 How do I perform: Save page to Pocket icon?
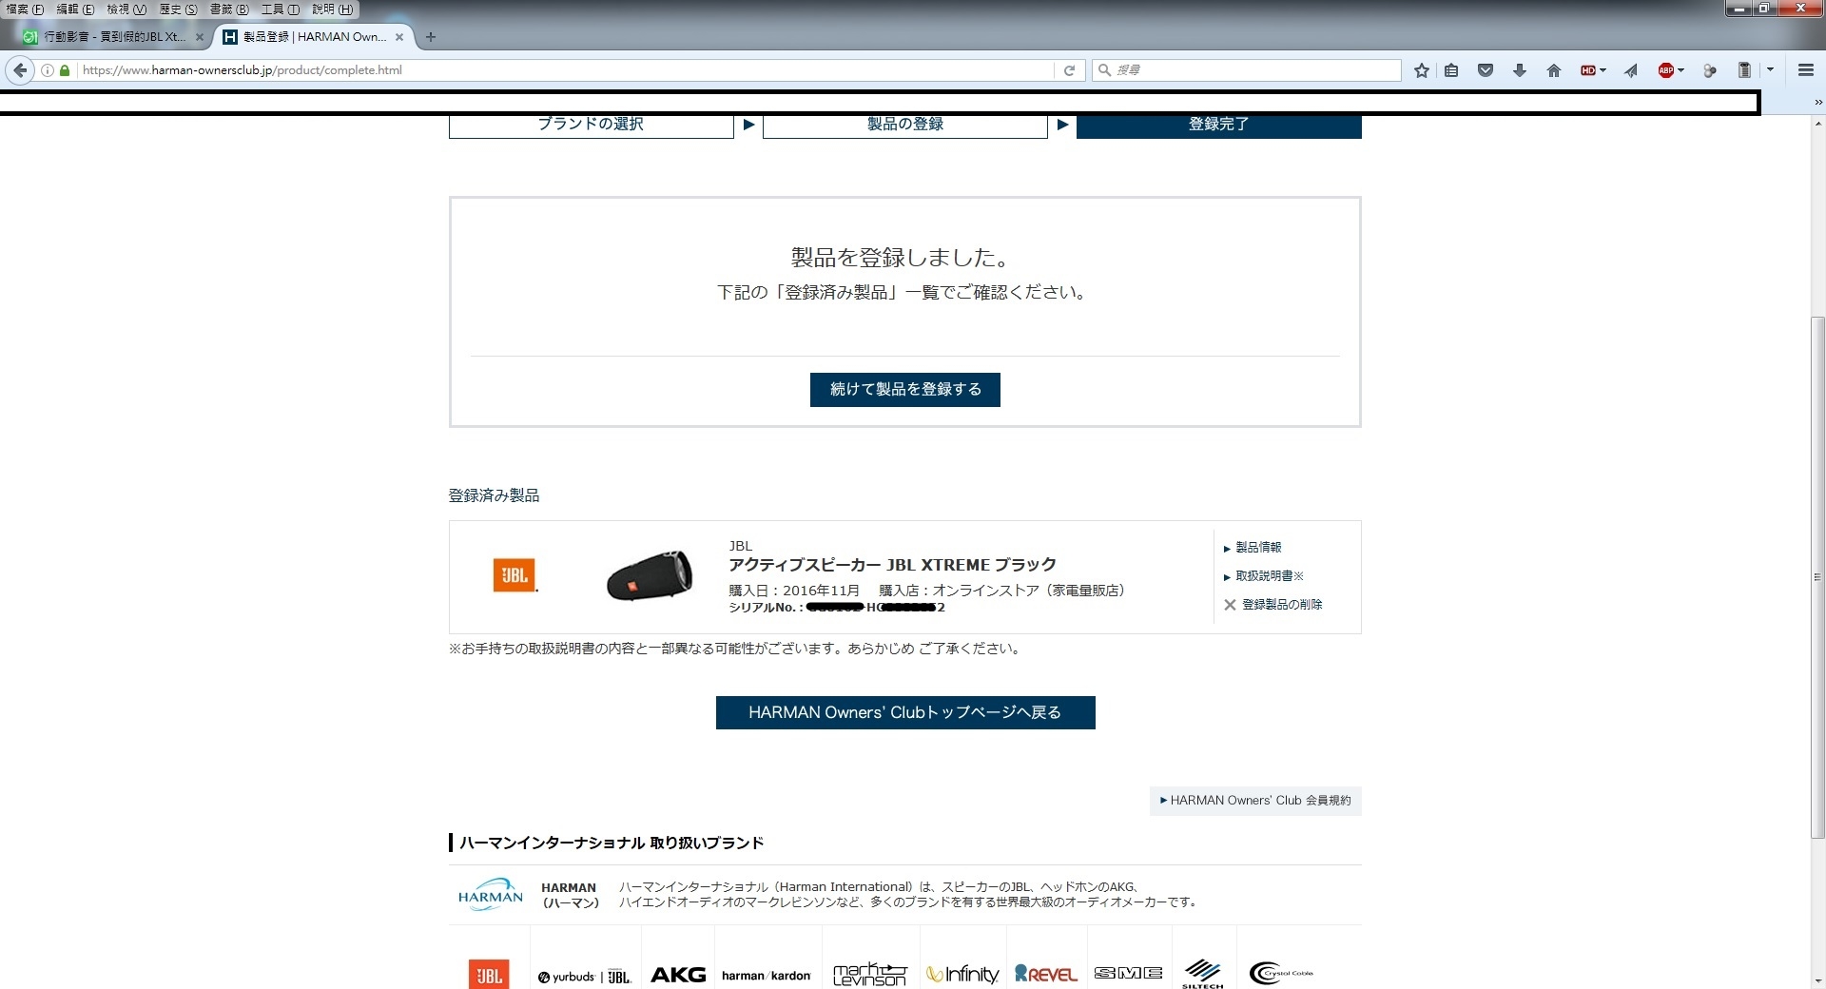point(1486,70)
